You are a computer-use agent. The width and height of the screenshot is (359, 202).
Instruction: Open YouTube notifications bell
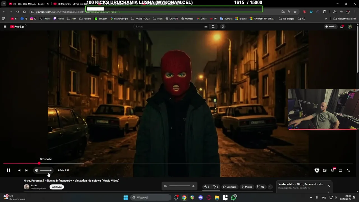[x=342, y=27]
